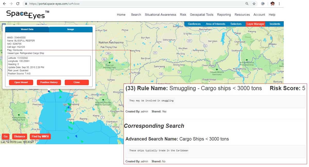
Task: Open the Situational Awareness menu
Action: tap(160, 15)
